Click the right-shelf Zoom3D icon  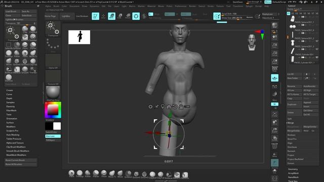(274, 130)
